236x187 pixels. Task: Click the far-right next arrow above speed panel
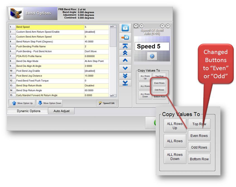tap(168, 26)
